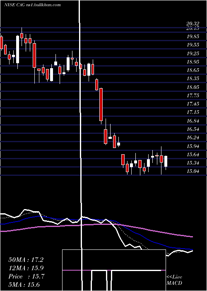The width and height of the screenshot is (207, 291).
Task: Click the 12MA : 15.9 readout
Action: tap(26, 268)
